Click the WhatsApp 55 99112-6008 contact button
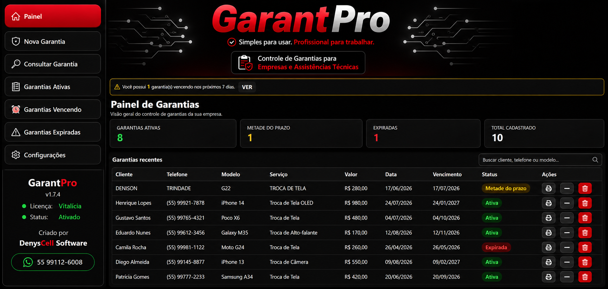The image size is (608, 289). pos(53,262)
